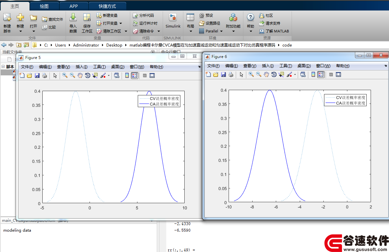Go up one folder level icon
Screen dimensions: 389x252
(x=19, y=45)
